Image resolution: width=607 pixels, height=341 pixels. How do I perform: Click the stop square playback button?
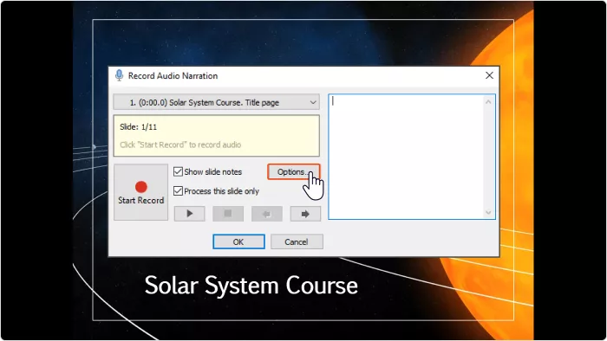point(228,214)
